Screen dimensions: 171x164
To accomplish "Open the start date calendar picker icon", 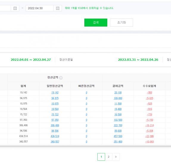I will click(x=15, y=8).
